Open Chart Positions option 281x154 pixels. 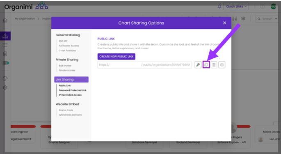67,51
